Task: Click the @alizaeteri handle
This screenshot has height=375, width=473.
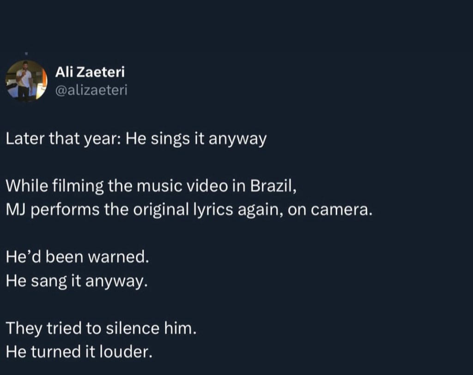Action: pos(91,90)
